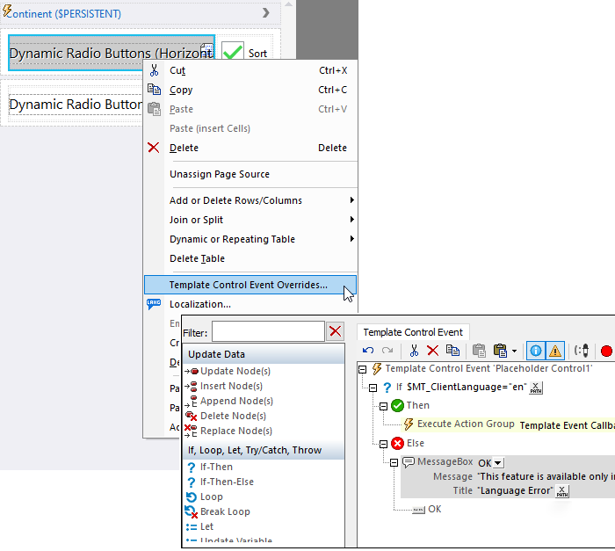Toggle the yellow warning messages button
The width and height of the screenshot is (615, 551).
tap(554, 351)
